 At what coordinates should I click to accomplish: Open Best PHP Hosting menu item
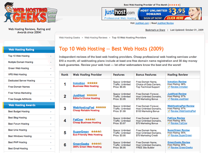tap(30, 142)
